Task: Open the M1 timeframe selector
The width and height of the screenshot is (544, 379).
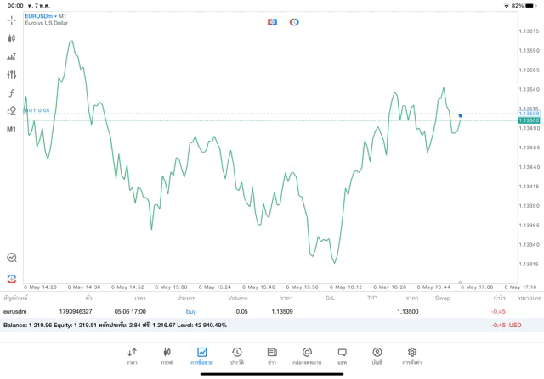Action: [12, 130]
